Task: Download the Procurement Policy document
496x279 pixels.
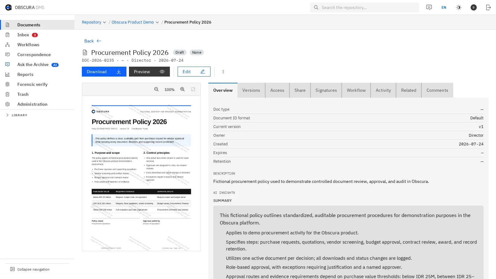Action: point(104,72)
